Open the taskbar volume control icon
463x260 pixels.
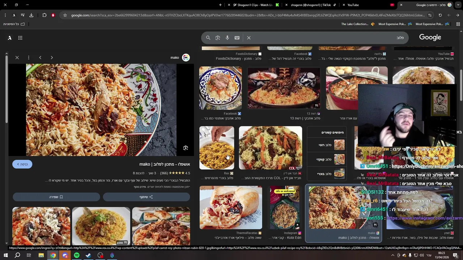pyautogui.click(x=421, y=255)
